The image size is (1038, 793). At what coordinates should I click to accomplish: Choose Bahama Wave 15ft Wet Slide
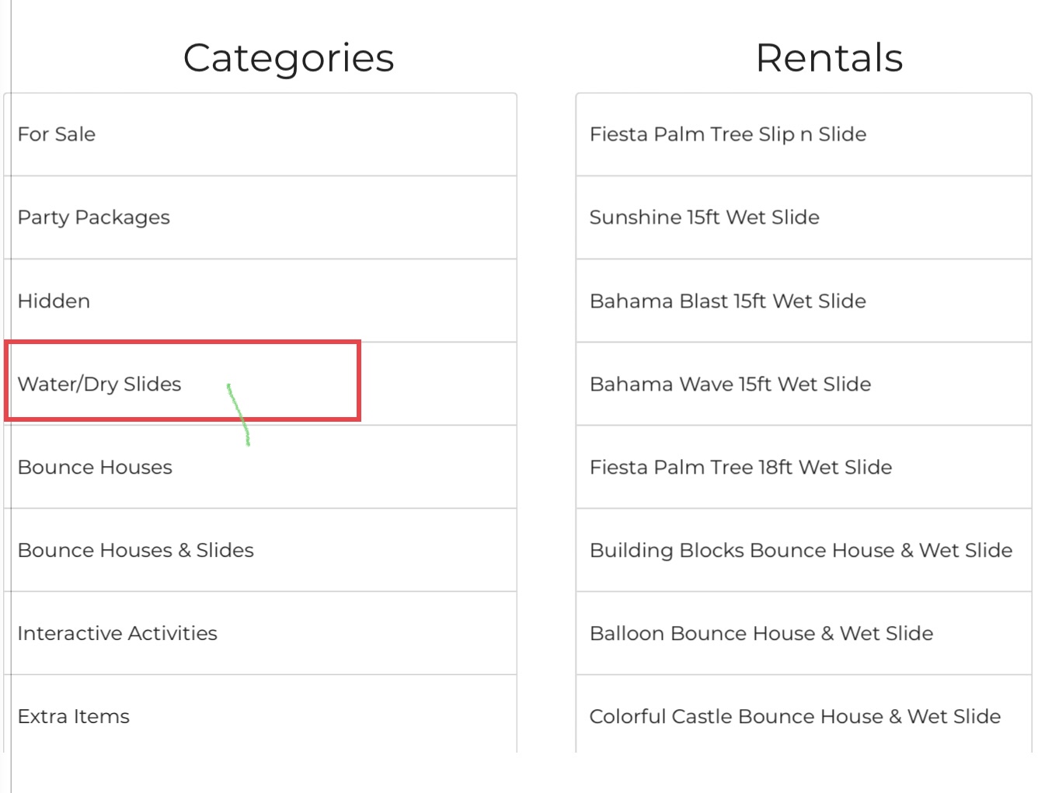coord(730,384)
